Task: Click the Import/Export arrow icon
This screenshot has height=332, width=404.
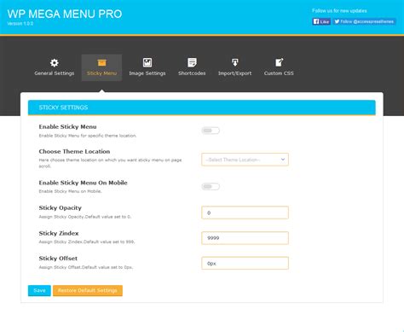Action: coord(234,62)
